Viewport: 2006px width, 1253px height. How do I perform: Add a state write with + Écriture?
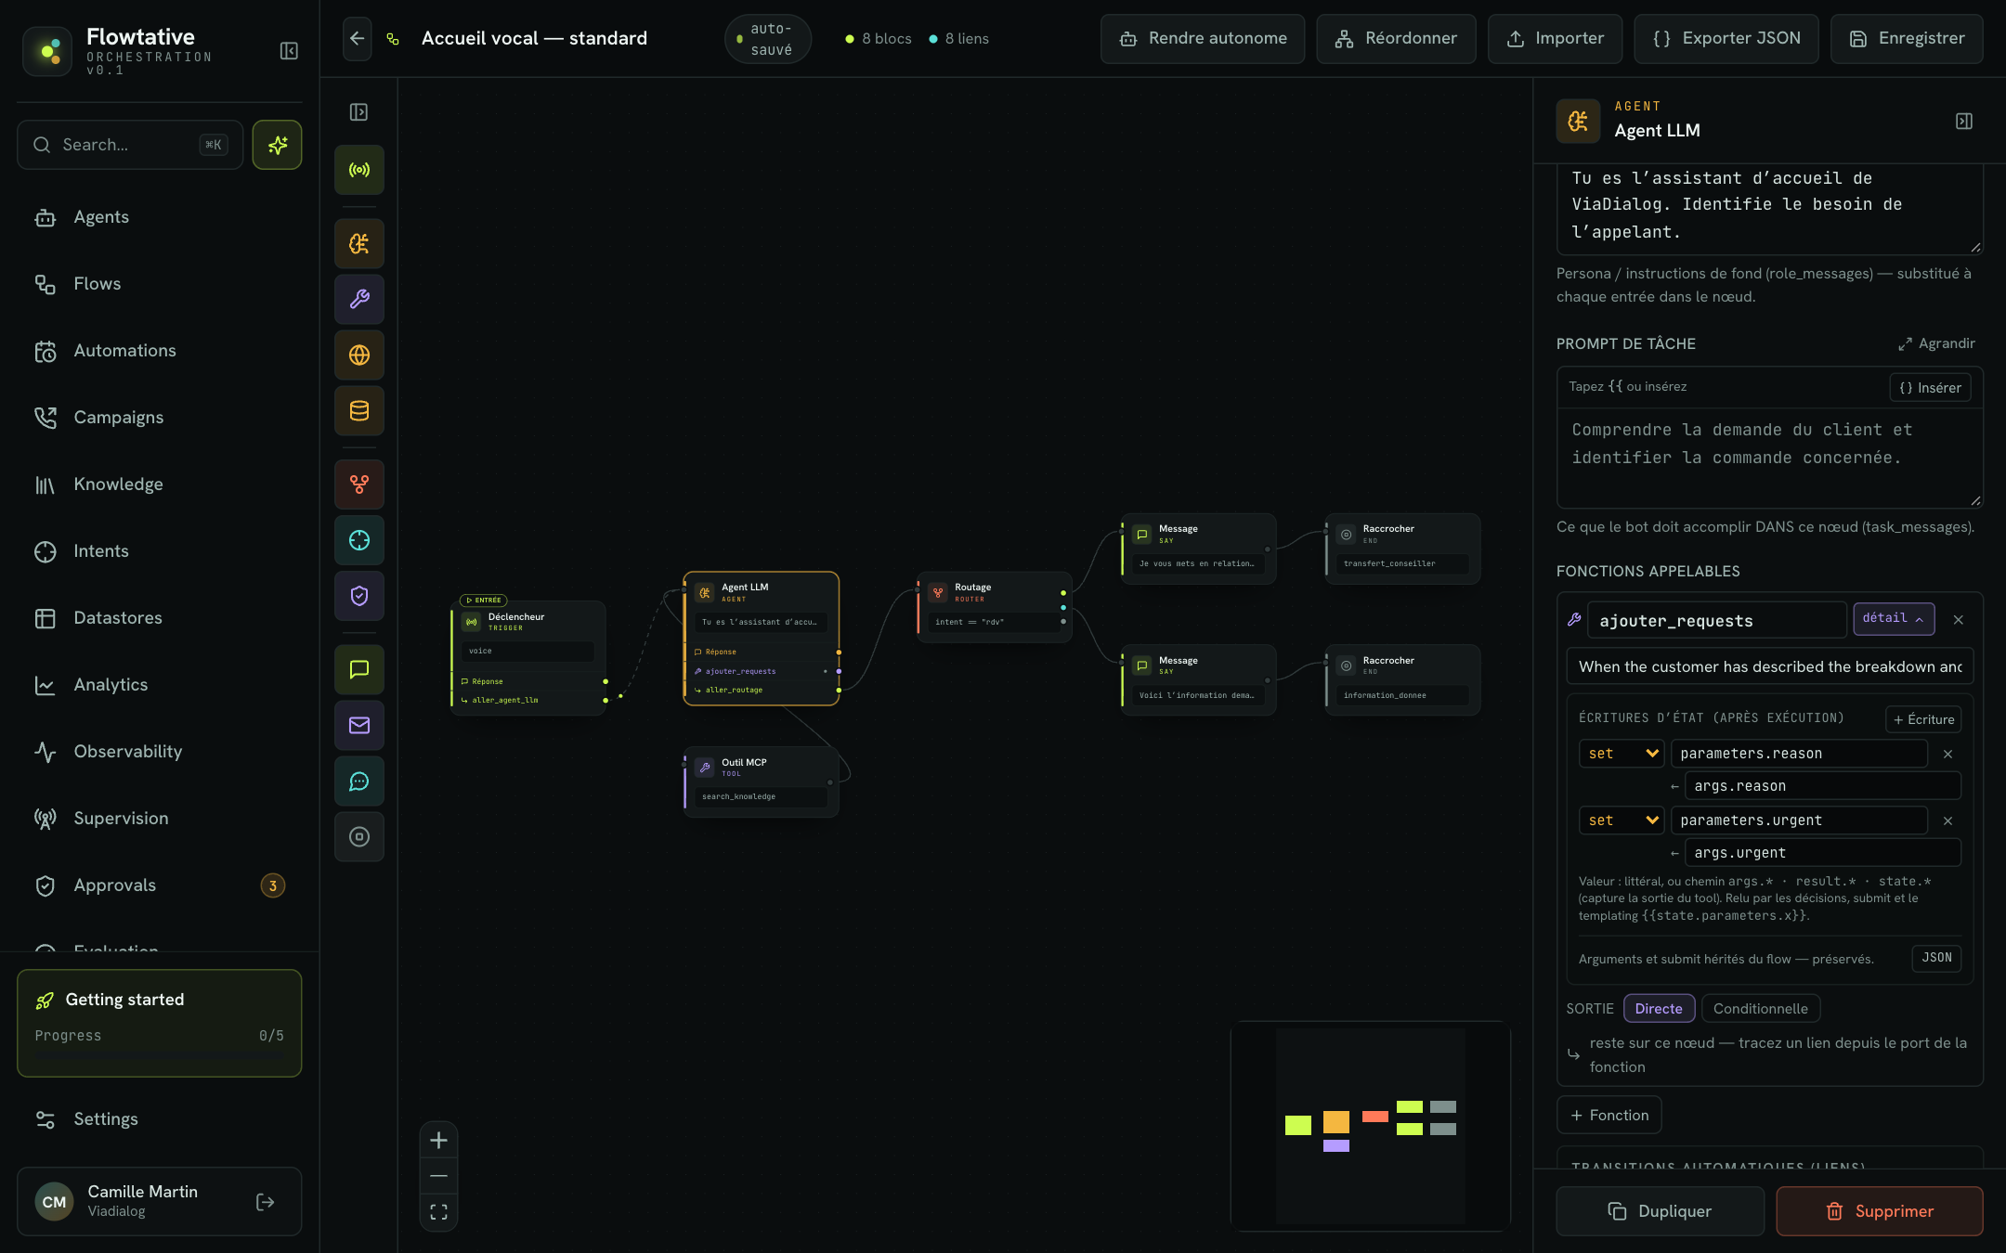pos(1923,719)
